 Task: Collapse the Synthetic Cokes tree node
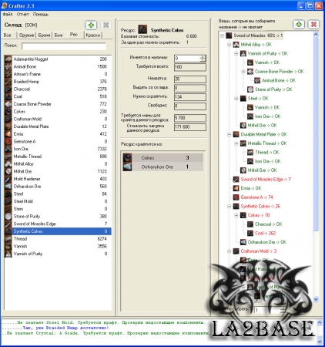coord(230,207)
